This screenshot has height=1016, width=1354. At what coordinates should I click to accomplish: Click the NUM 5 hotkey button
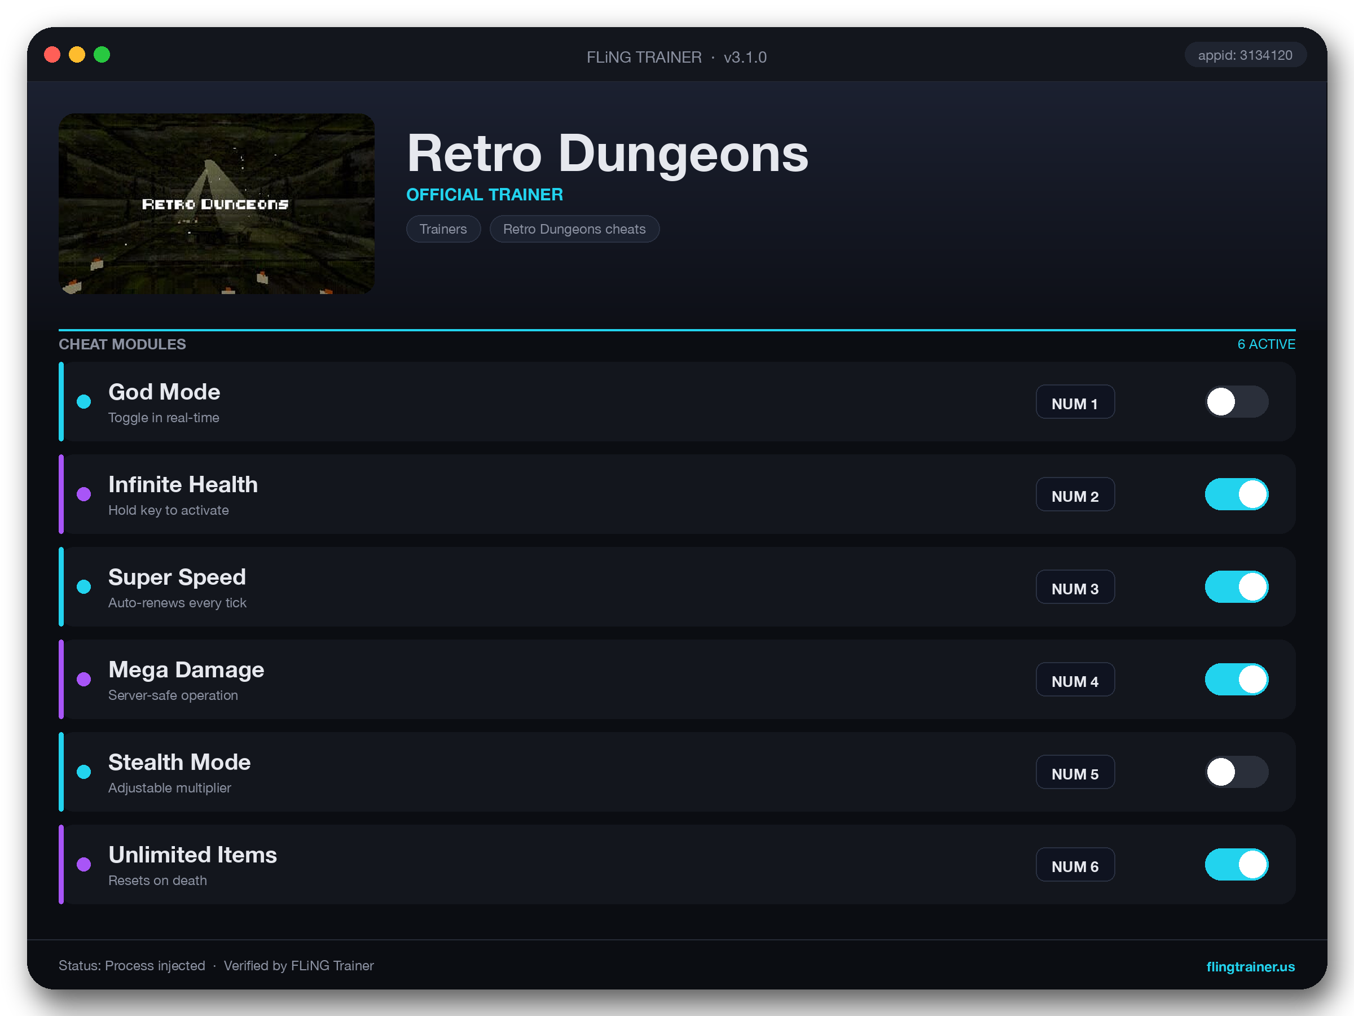coord(1075,772)
